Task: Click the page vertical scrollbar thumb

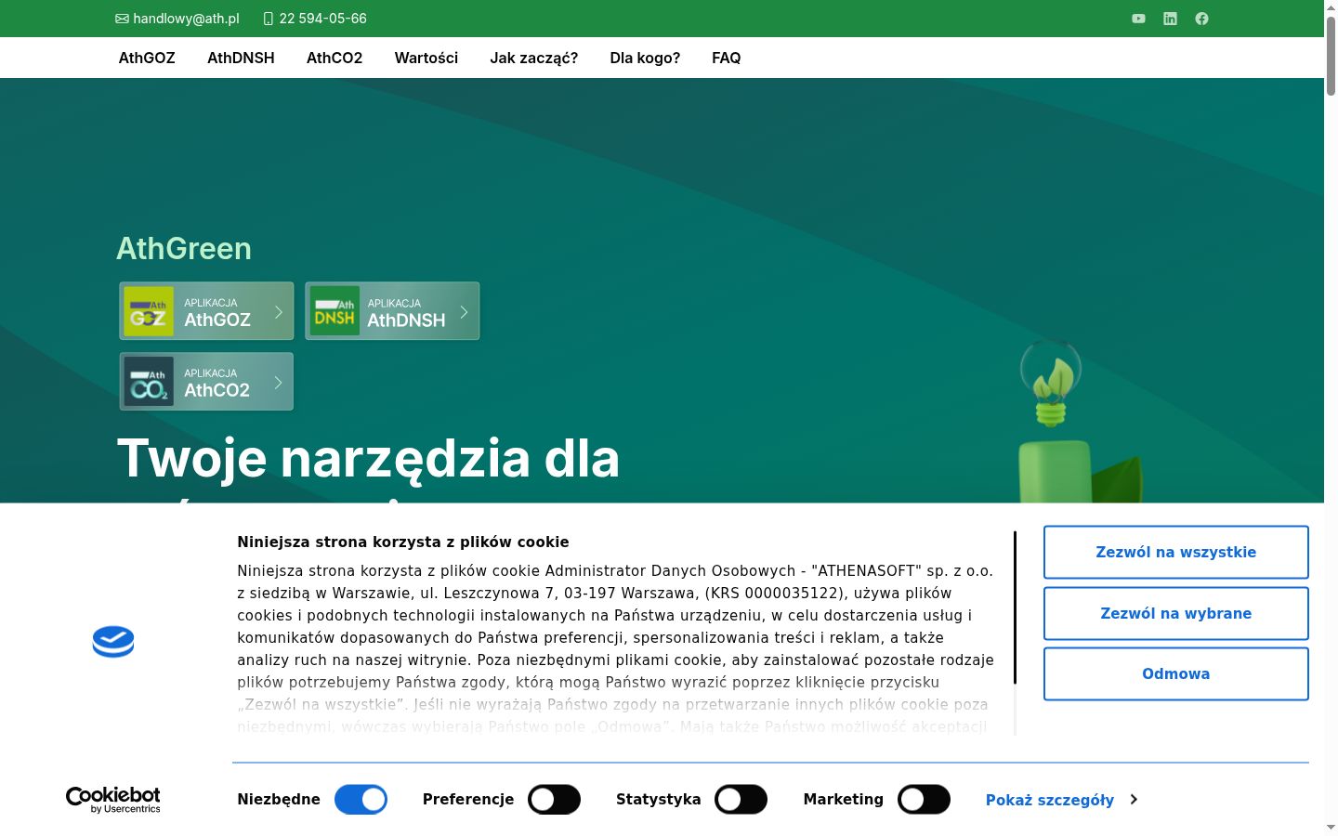Action: (1331, 56)
